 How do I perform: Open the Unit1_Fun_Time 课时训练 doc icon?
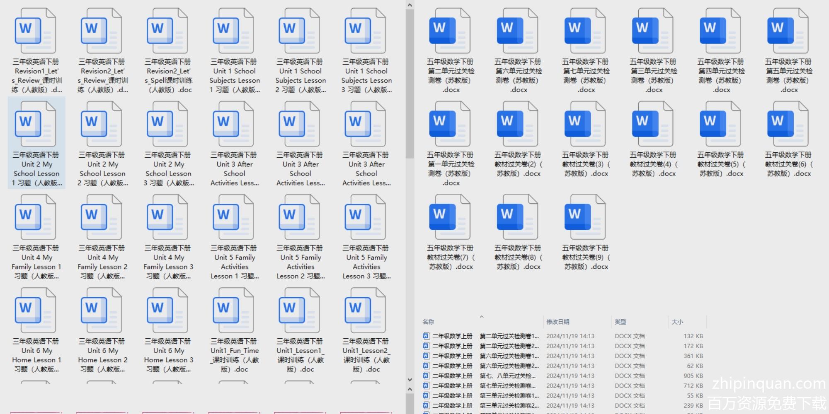click(x=233, y=310)
